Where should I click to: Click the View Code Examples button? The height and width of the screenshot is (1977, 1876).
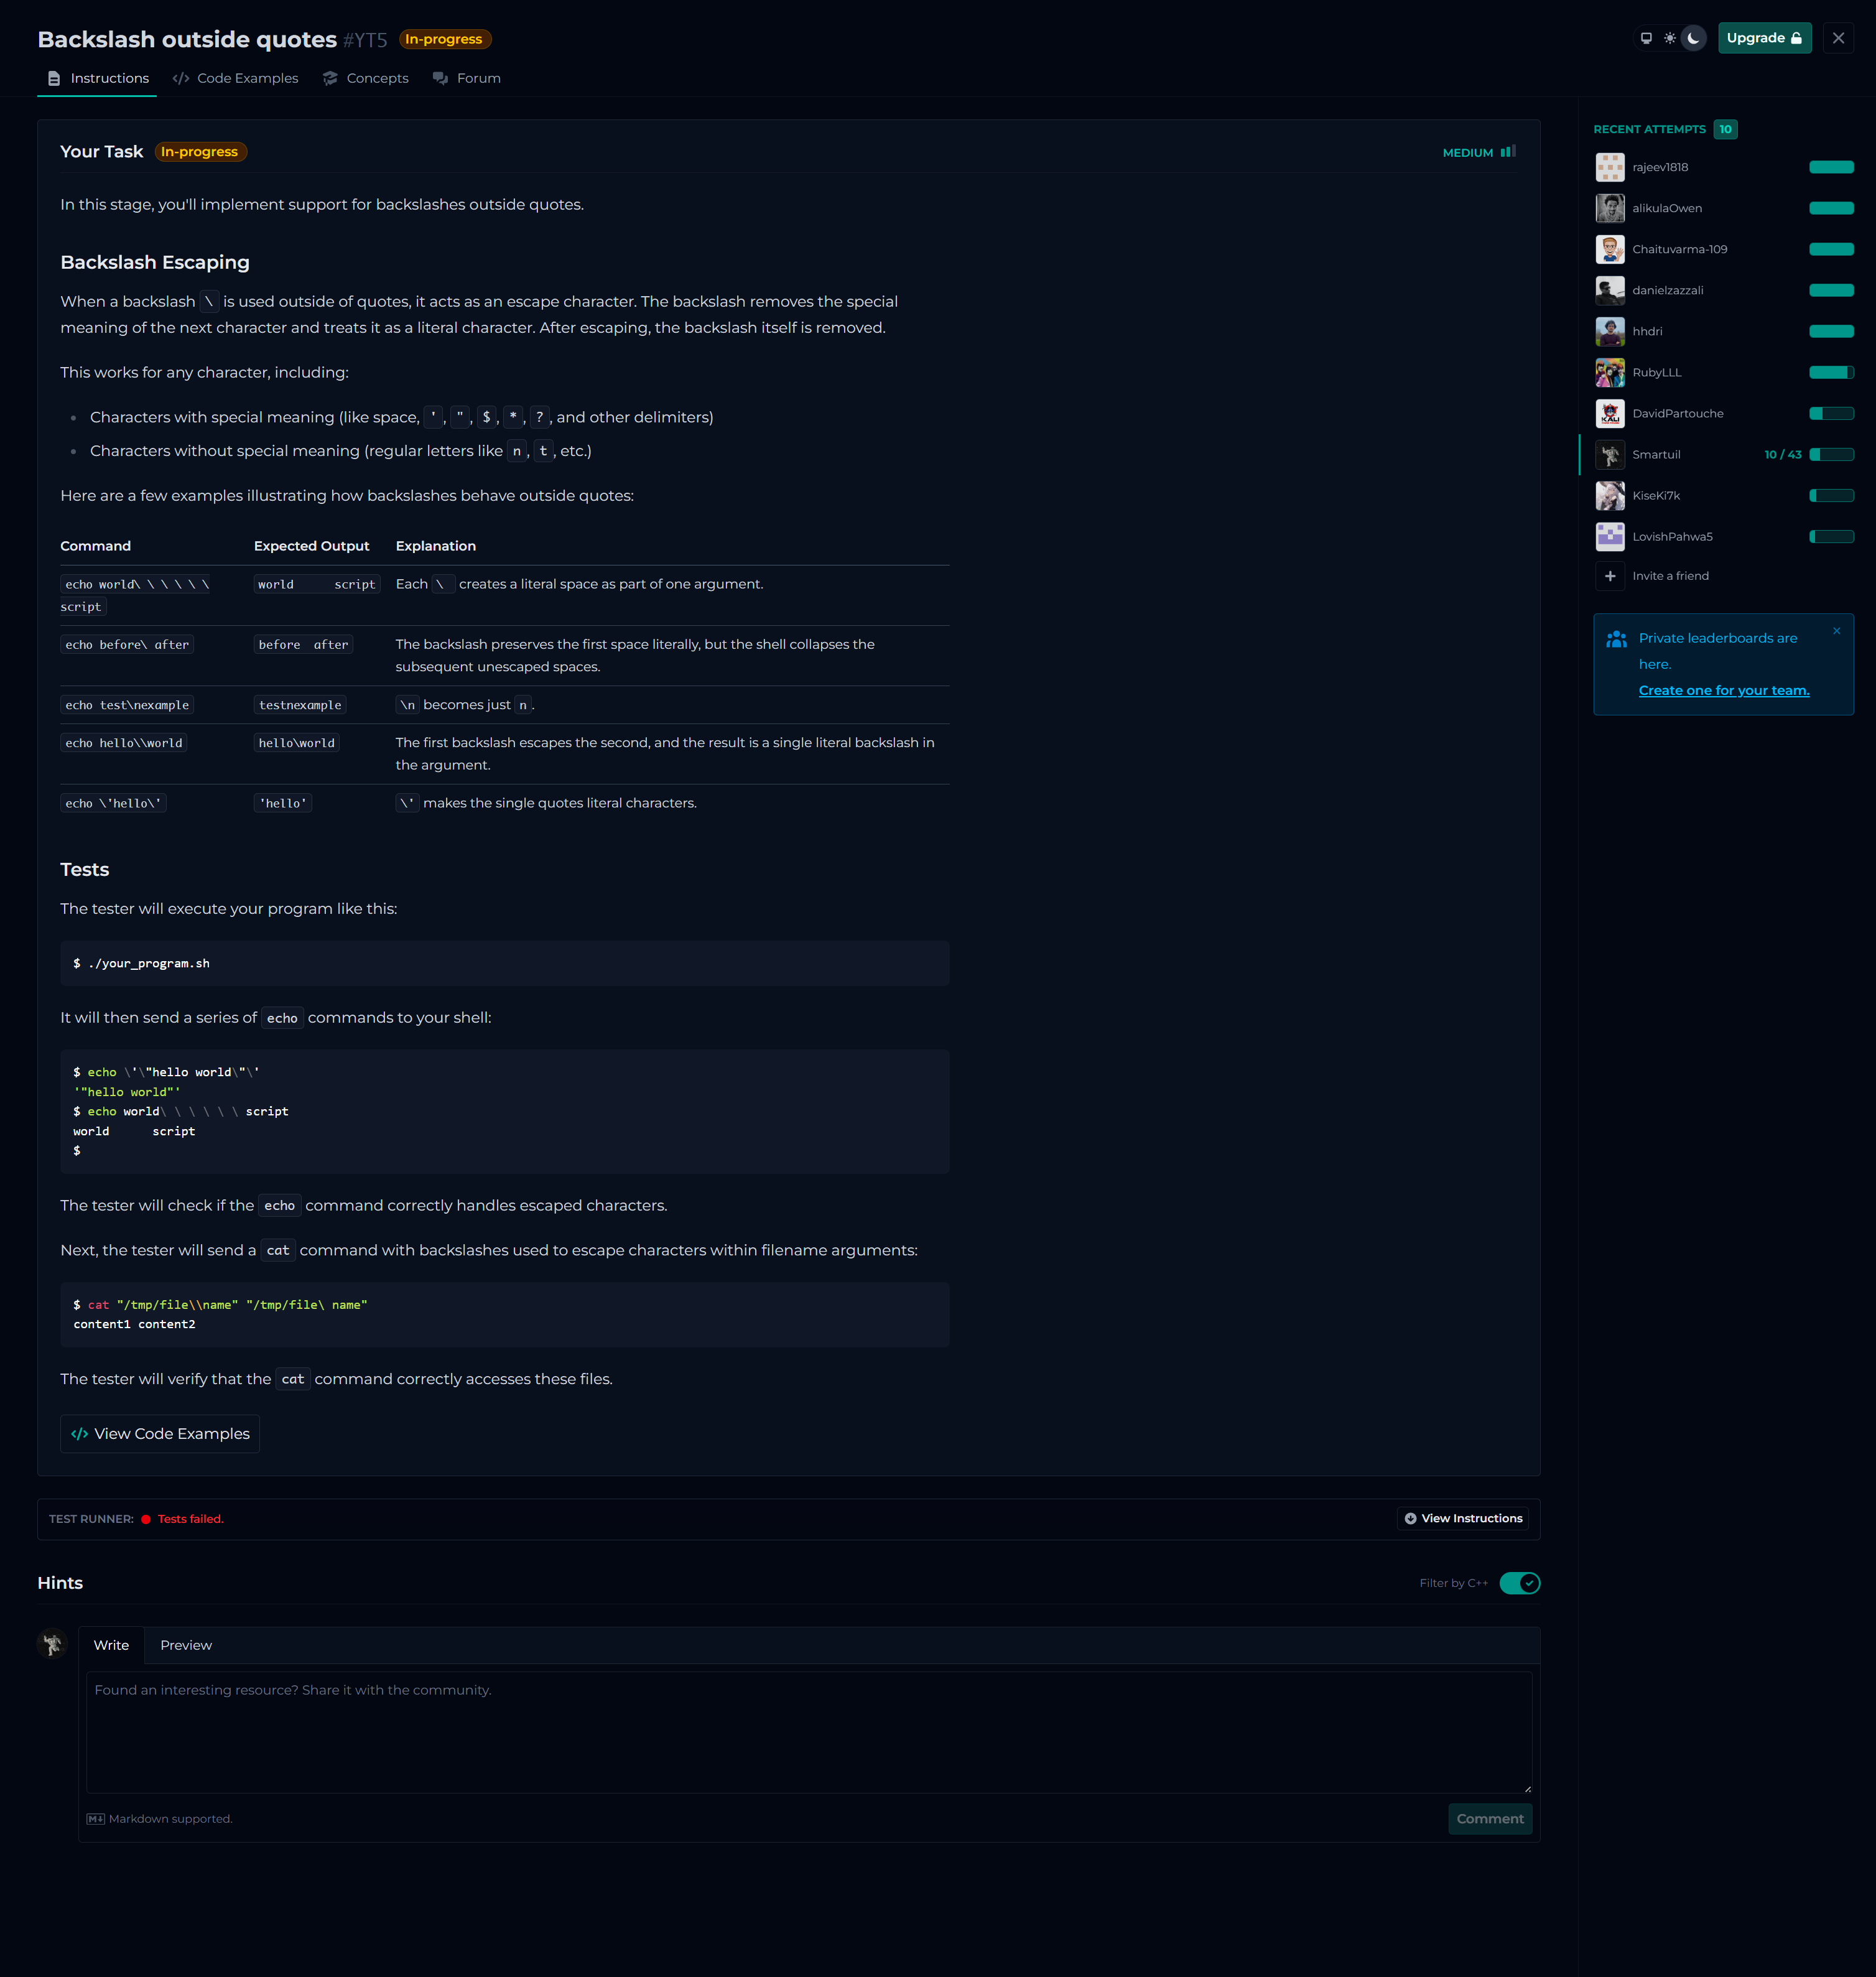(x=160, y=1434)
